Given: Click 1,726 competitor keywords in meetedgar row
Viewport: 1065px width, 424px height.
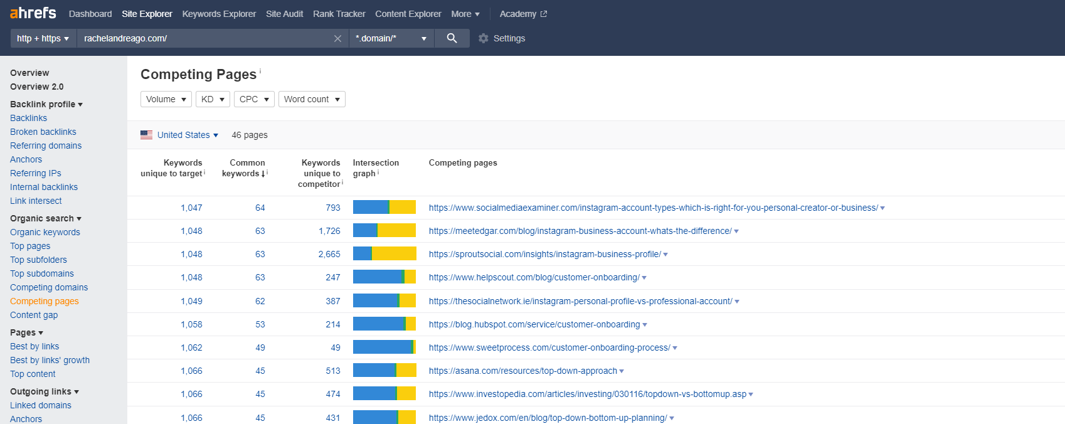Looking at the screenshot, I should 329,231.
